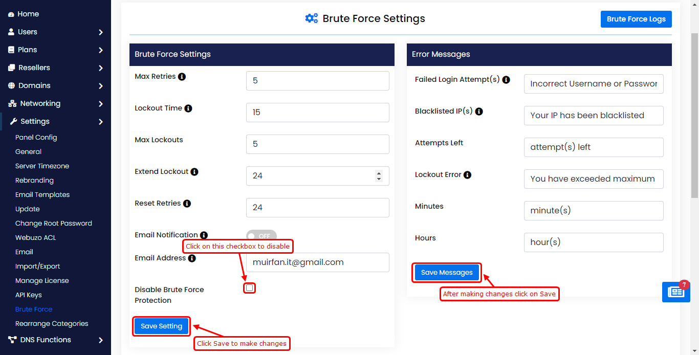699x355 pixels.
Task: Click the info icon next to Lockout Time
Action: (188, 108)
